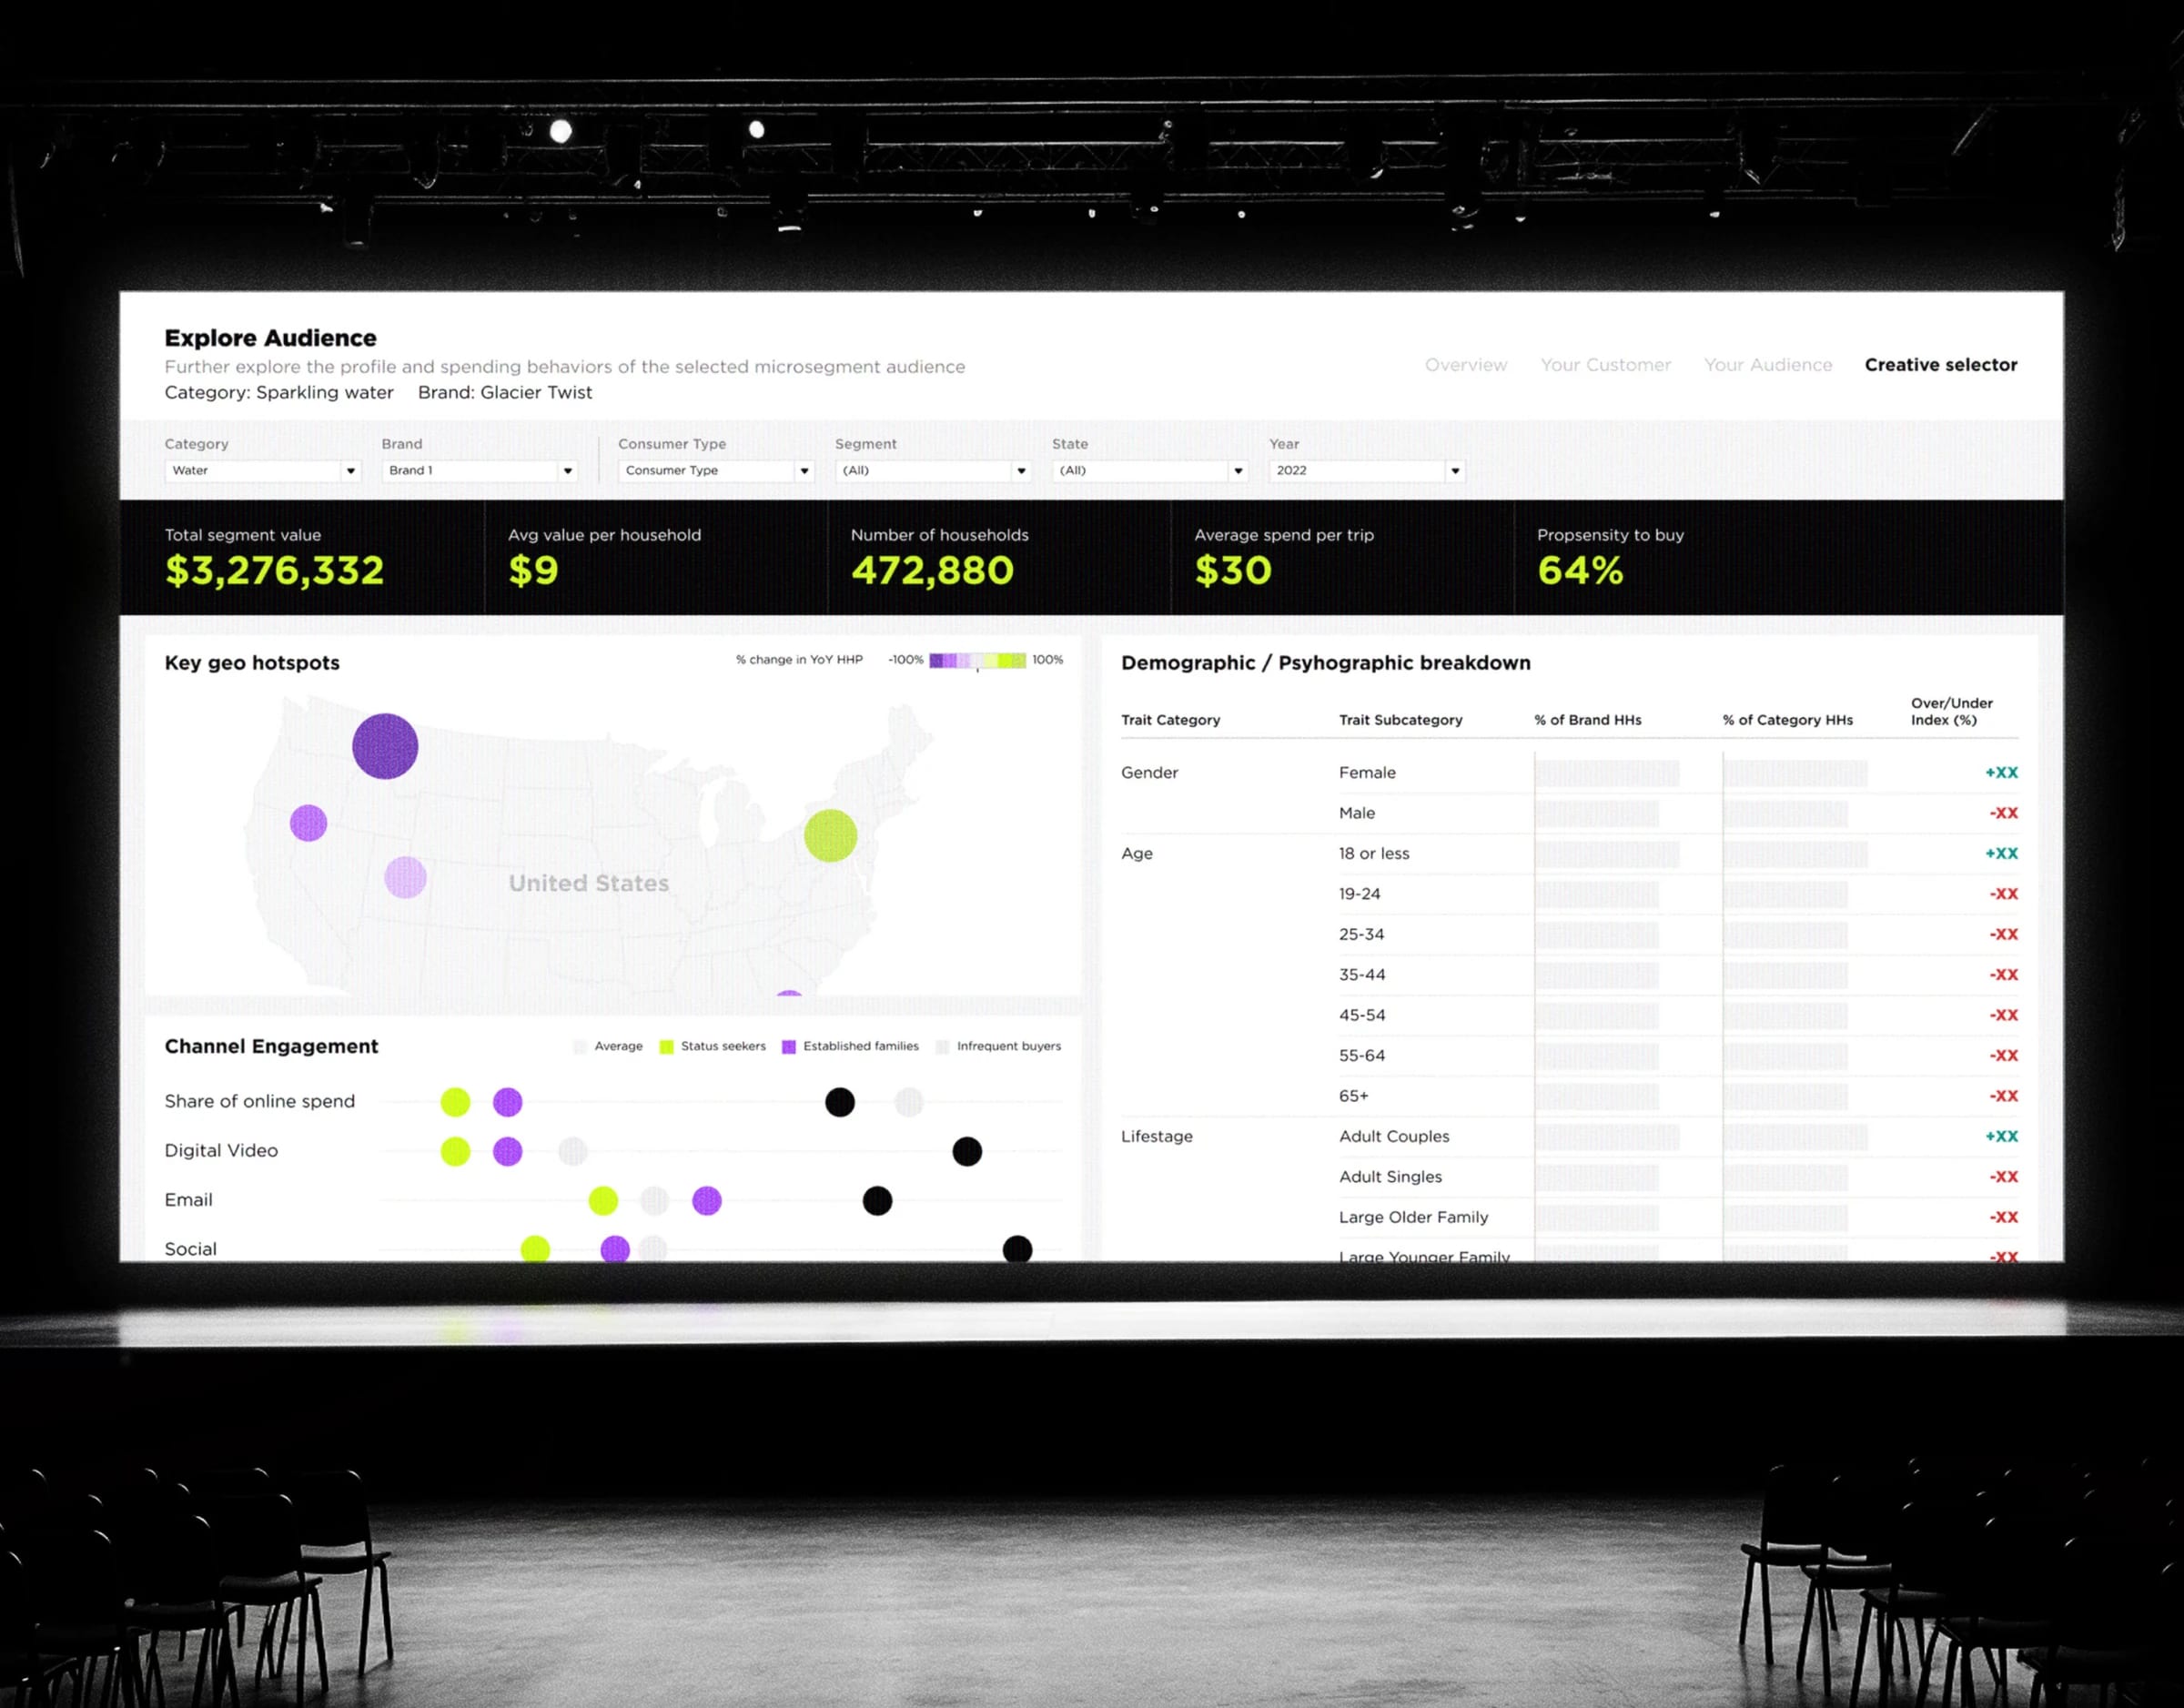Click the % of Brand HHs bar for Male
The height and width of the screenshot is (1708, 2184).
point(1596,814)
